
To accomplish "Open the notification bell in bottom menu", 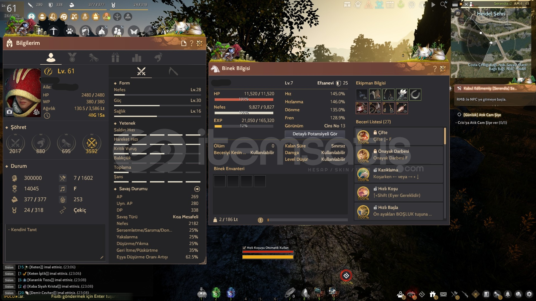I will pyautogui.click(x=508, y=294).
